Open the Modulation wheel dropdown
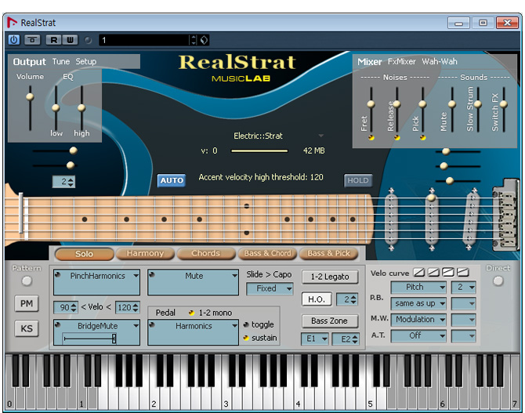Screen dimensions: 525x413 pos(418,319)
